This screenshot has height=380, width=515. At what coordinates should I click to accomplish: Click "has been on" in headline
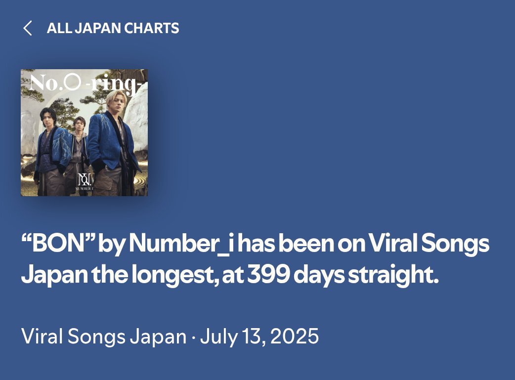[301, 244]
